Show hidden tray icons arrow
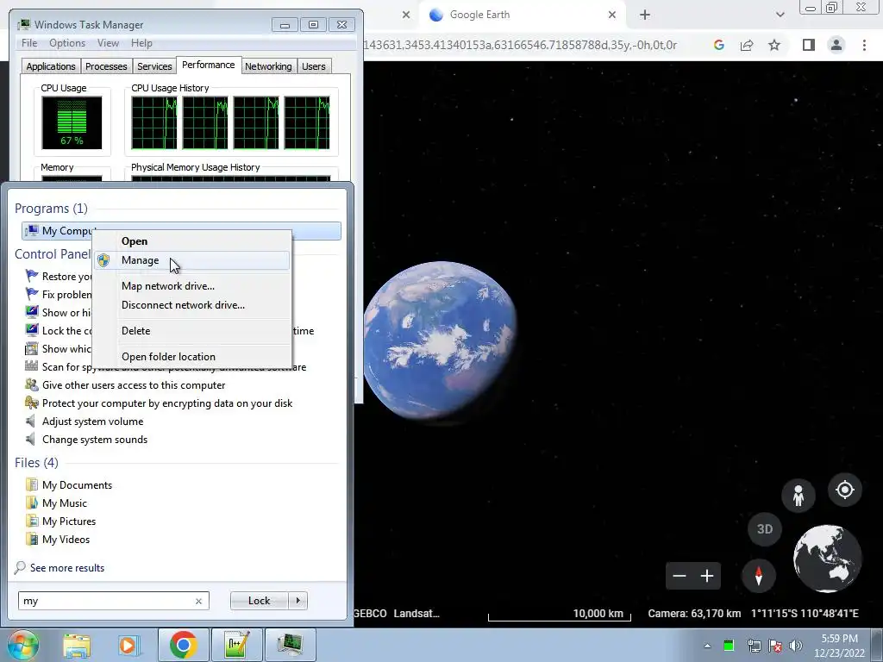 pyautogui.click(x=707, y=646)
